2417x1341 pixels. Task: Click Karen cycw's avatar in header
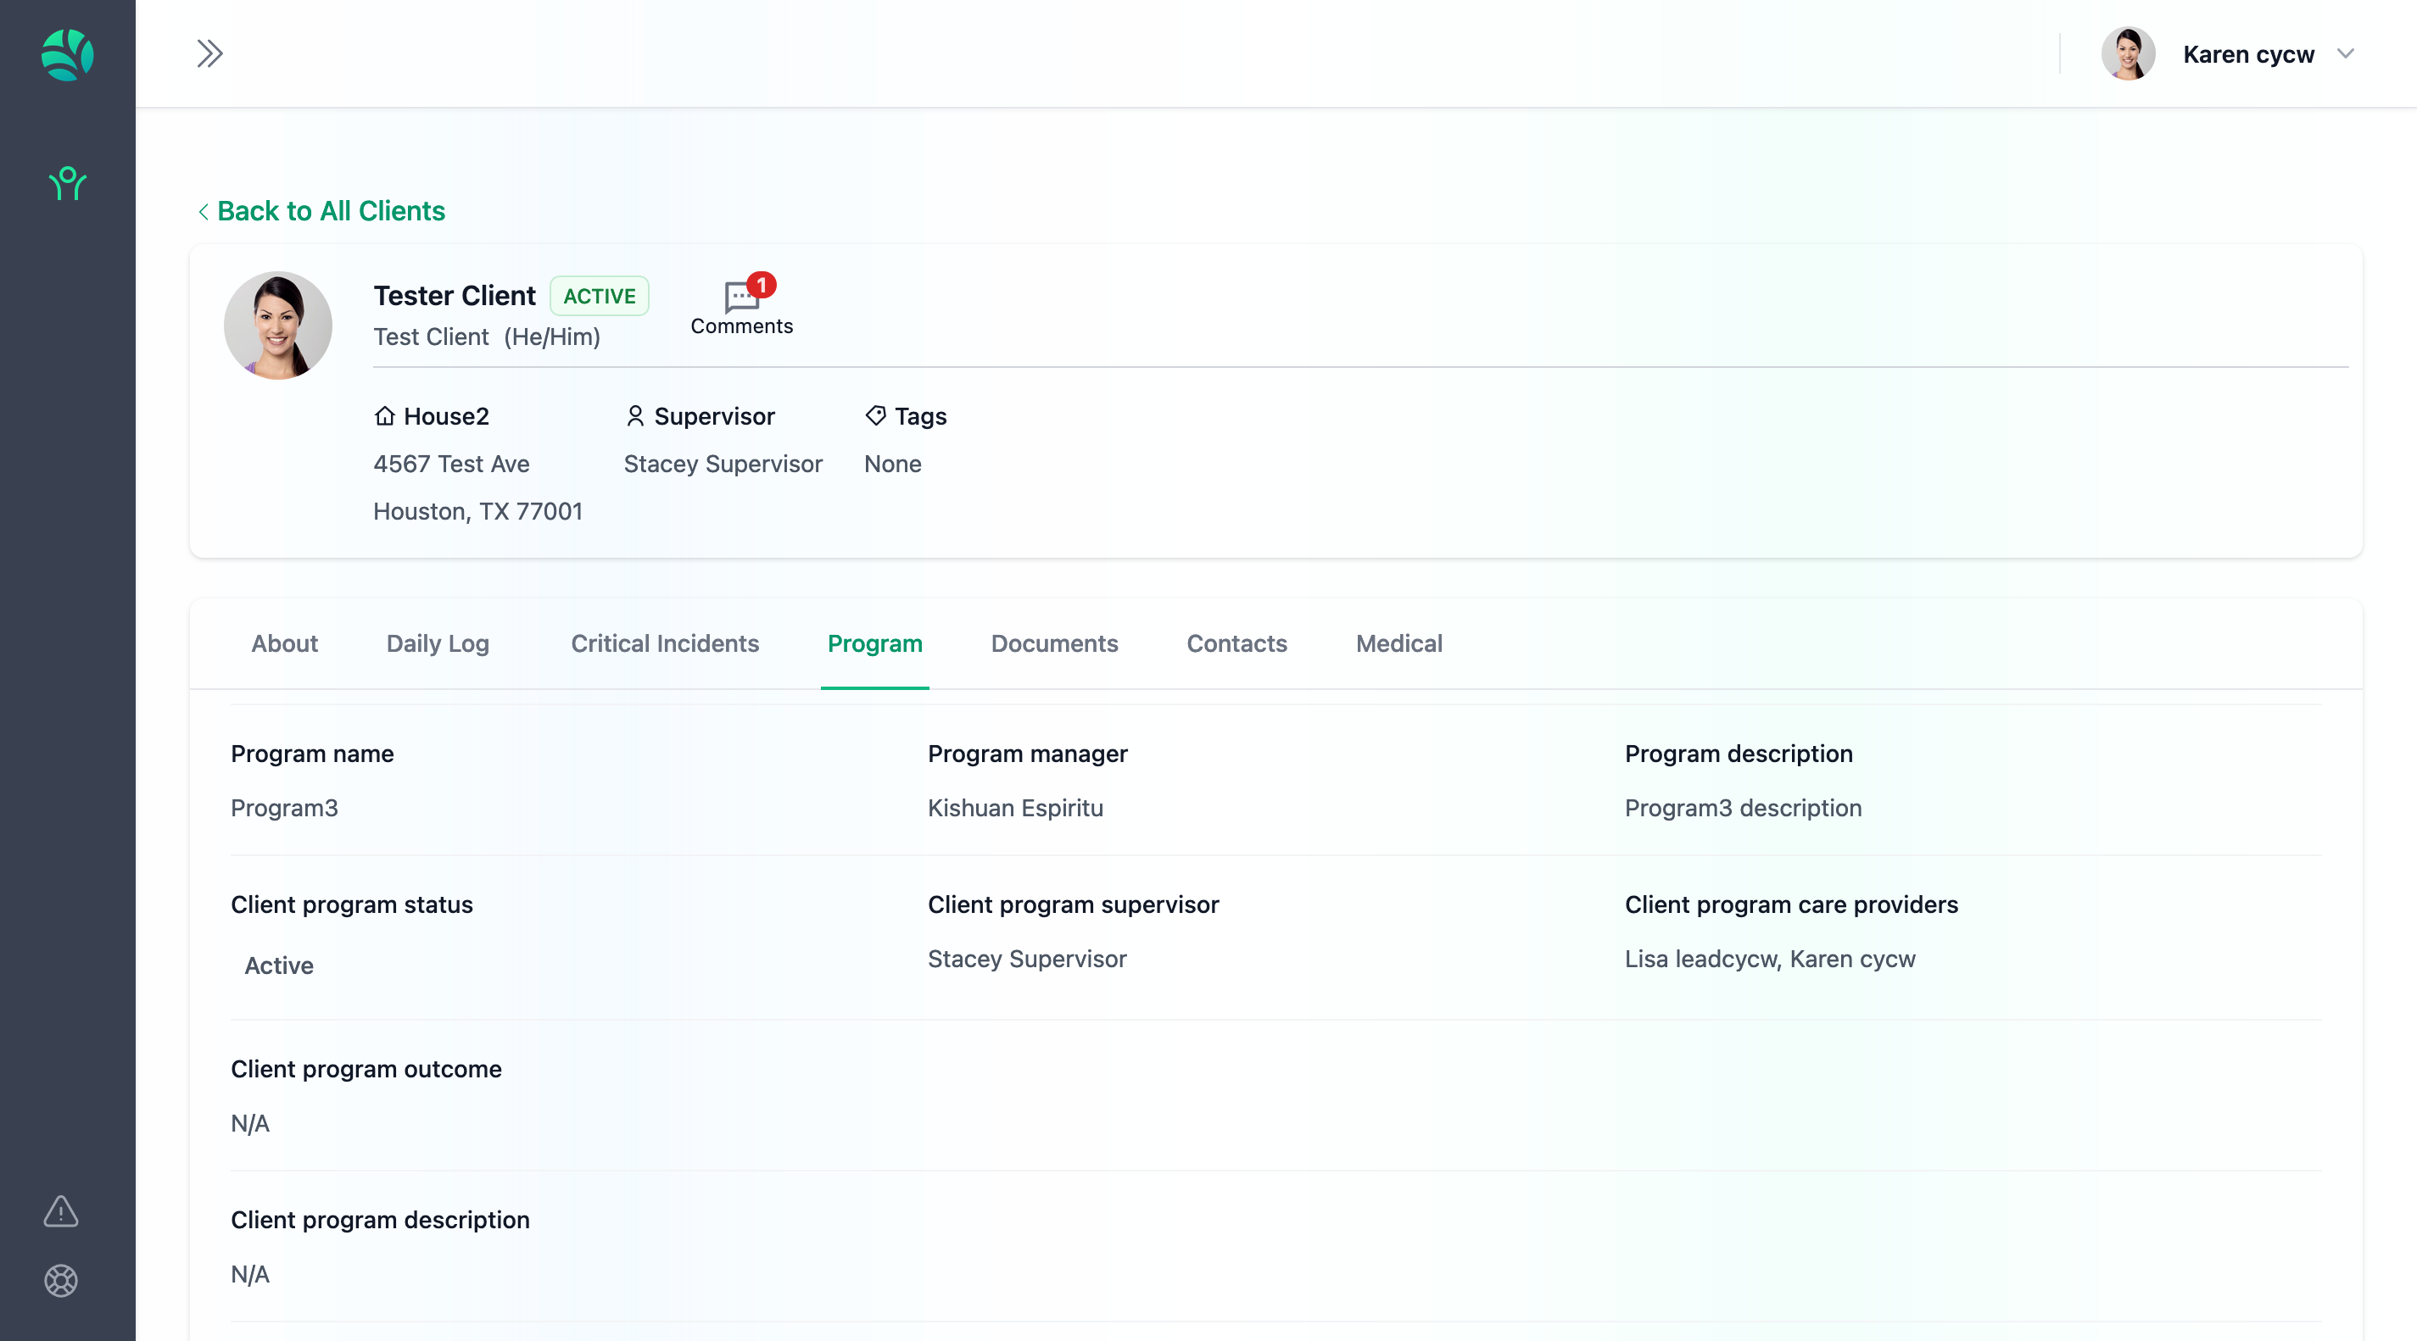click(2127, 53)
